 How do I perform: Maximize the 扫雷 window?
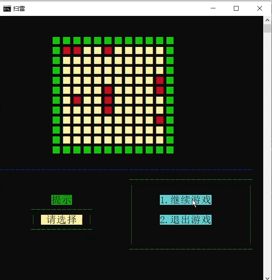pyautogui.click(x=236, y=8)
